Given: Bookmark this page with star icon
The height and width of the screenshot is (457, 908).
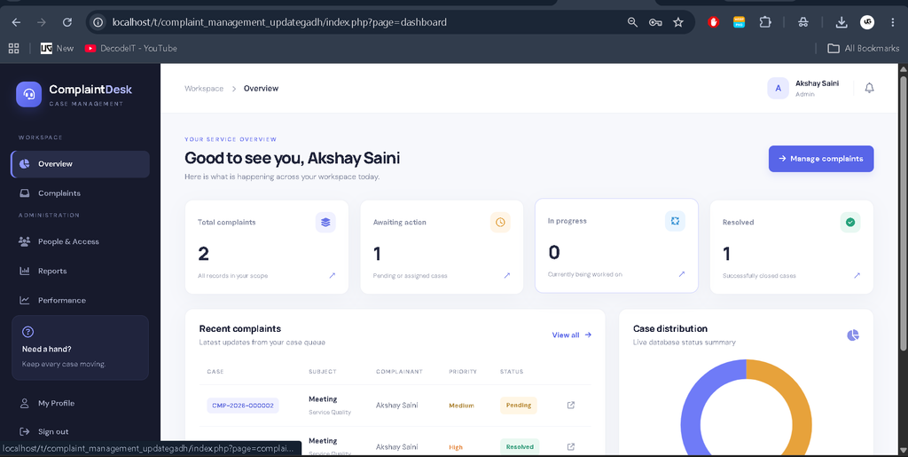Looking at the screenshot, I should click(678, 22).
